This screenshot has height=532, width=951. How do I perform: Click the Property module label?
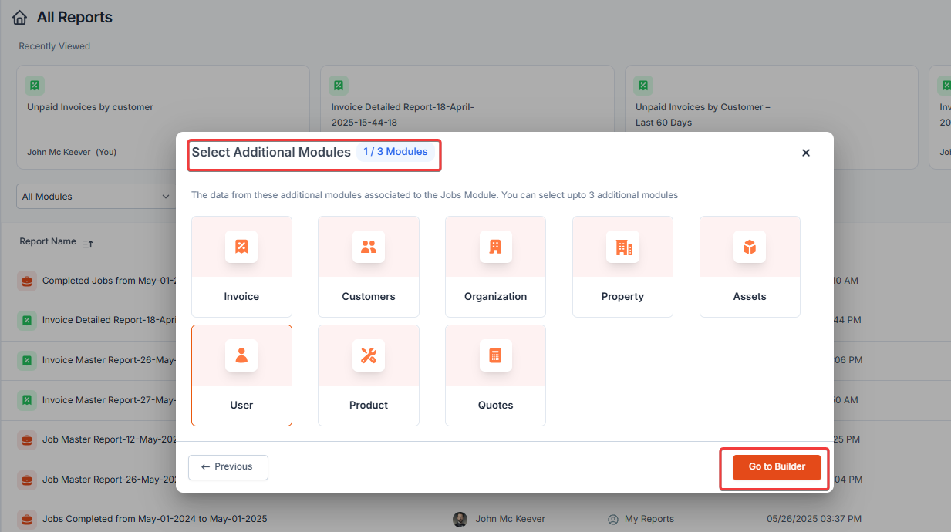pyautogui.click(x=622, y=296)
